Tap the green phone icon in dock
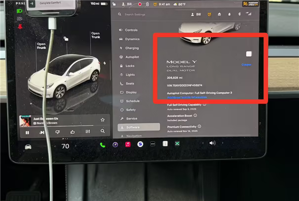The width and height of the screenshot is (299, 201). (x=102, y=145)
